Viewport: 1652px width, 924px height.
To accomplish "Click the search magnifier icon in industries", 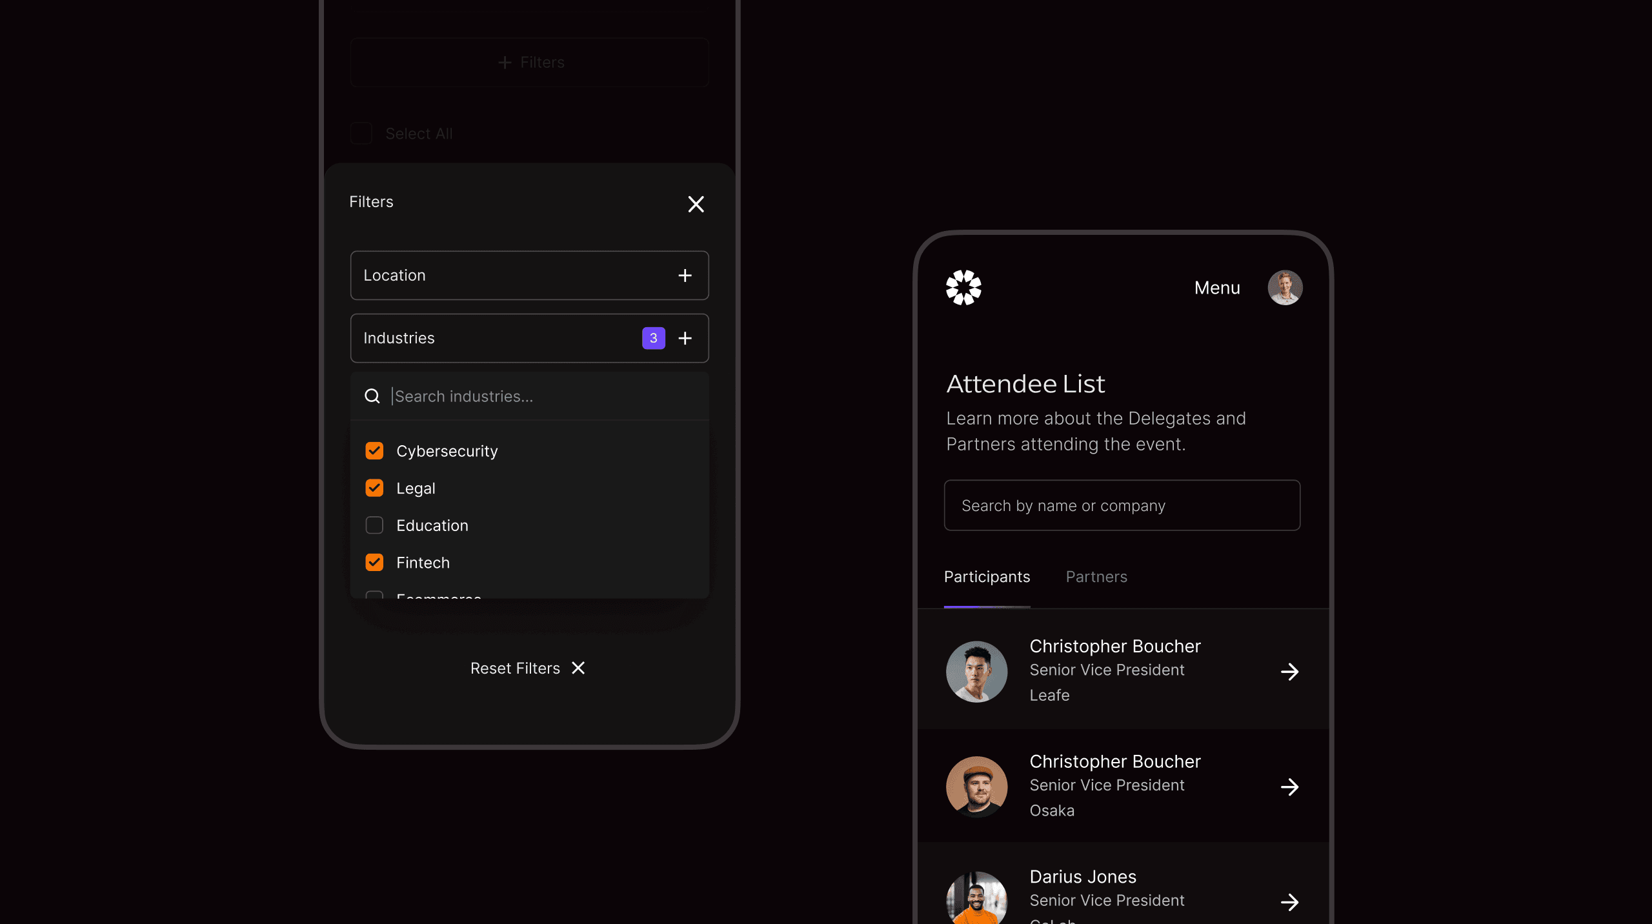I will (372, 396).
